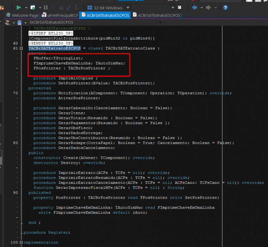Open the Run button dropdown arrow
268x247 pixels.
coord(26,8)
